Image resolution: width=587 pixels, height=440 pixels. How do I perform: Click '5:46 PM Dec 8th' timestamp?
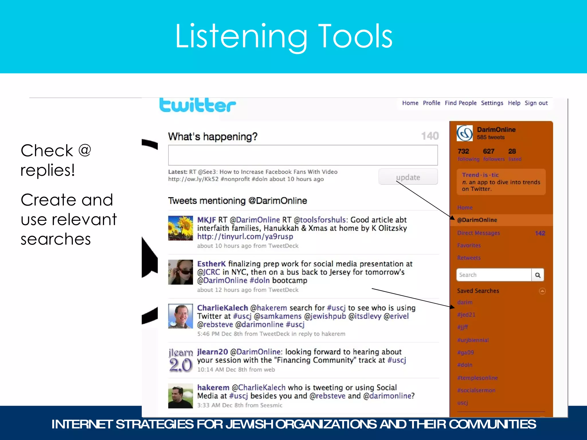220,334
